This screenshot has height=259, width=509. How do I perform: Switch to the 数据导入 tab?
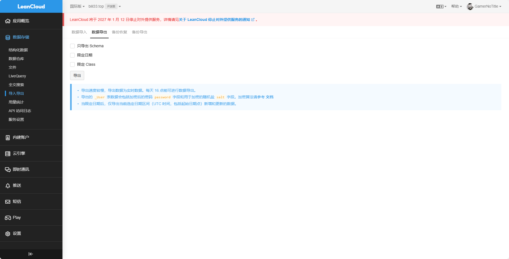(79, 32)
